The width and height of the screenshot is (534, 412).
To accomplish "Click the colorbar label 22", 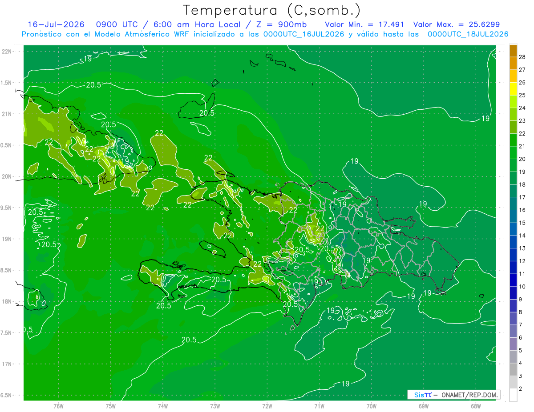I will pos(522,133).
